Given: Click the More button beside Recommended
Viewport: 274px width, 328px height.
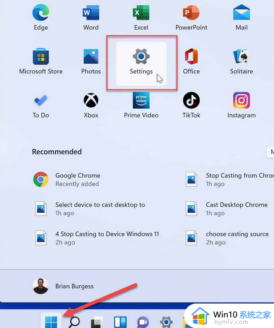Looking at the screenshot, I should tap(270, 152).
